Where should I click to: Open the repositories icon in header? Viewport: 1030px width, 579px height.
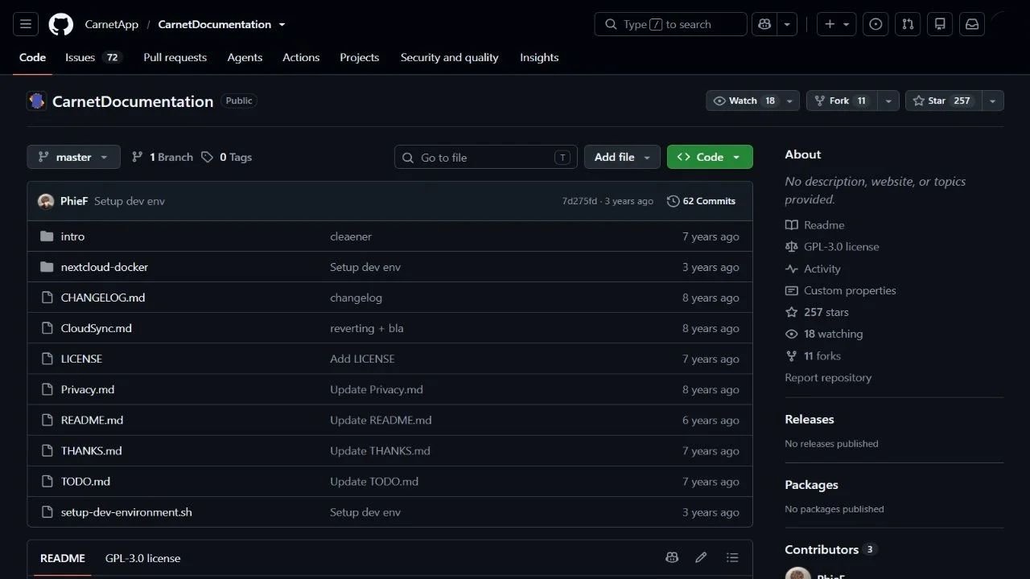[940, 24]
